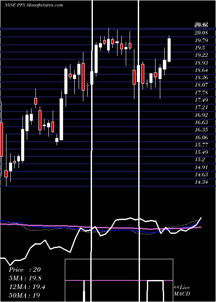Click the 20.08 price axis label
Image resolution: width=216 pixels, height=302 pixels.
point(201,33)
